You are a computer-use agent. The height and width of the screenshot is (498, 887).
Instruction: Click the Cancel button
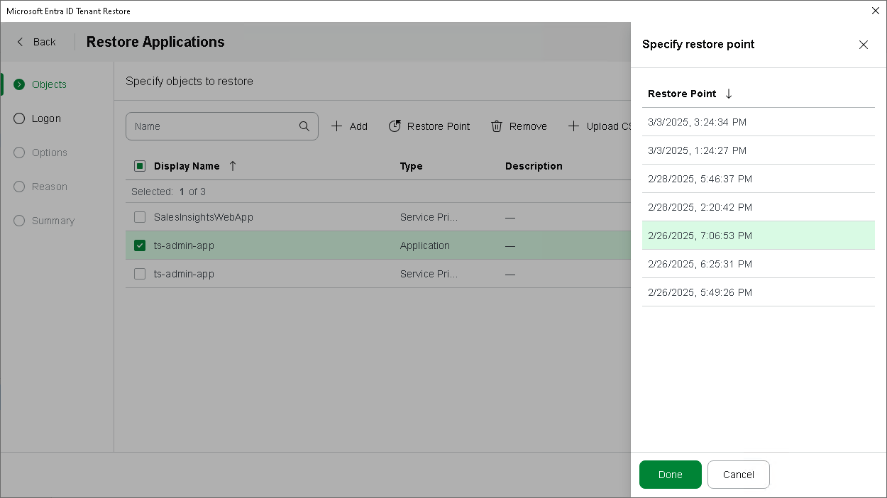click(x=738, y=475)
